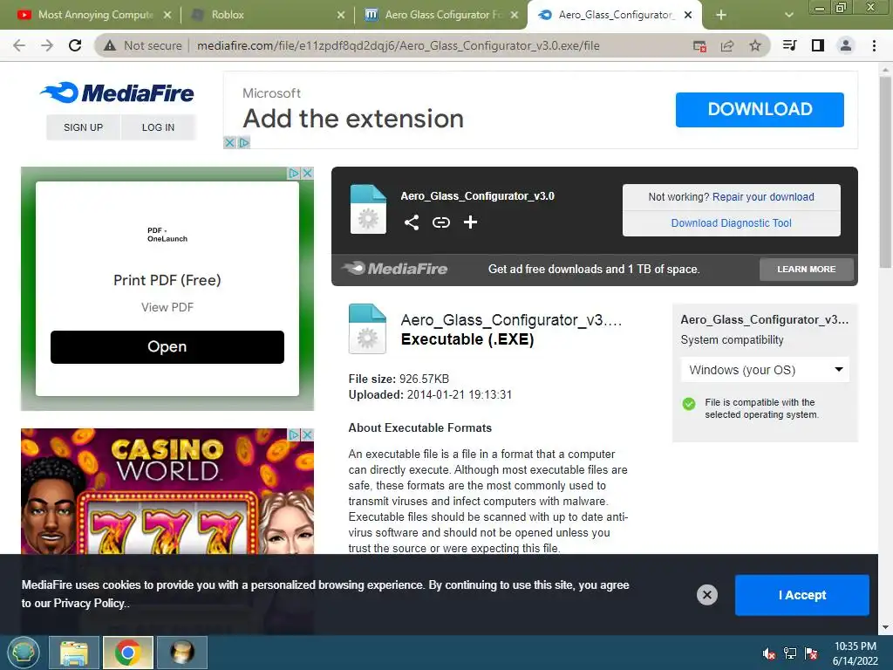Open the Chrome side panel
This screenshot has width=893, height=670.
818,45
